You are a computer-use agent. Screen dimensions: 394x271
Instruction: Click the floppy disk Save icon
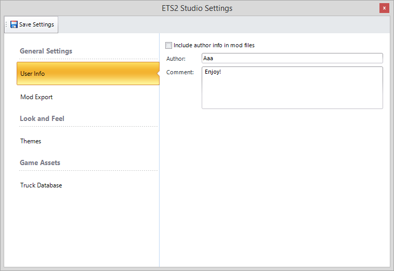pyautogui.click(x=14, y=24)
